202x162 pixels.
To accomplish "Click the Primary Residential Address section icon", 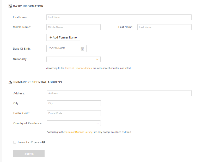I will pos(10,82).
